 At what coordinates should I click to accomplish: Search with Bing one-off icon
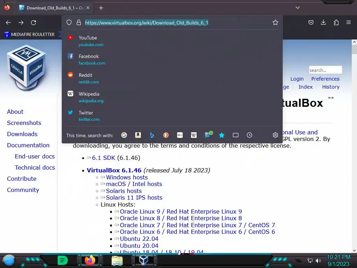152,135
